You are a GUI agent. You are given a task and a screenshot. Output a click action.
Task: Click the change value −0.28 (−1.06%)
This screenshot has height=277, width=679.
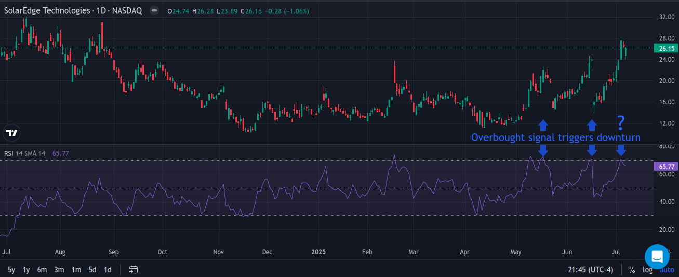pyautogui.click(x=286, y=11)
